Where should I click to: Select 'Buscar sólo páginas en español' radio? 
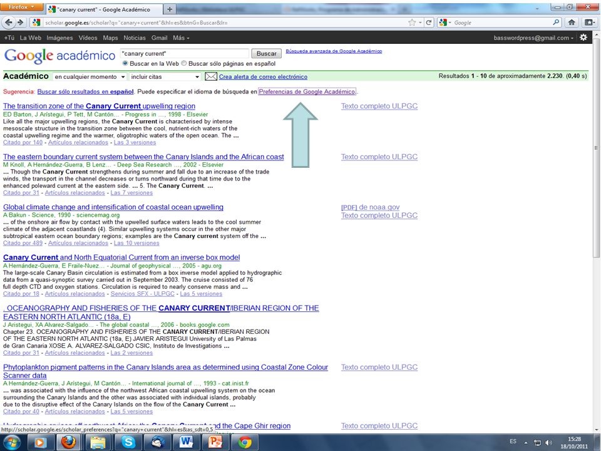183,63
